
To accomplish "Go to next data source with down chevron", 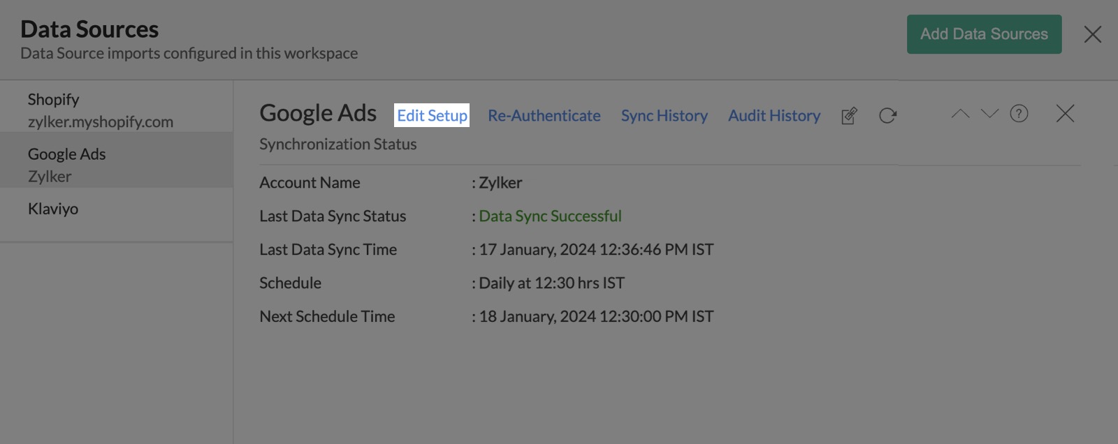I will point(989,114).
